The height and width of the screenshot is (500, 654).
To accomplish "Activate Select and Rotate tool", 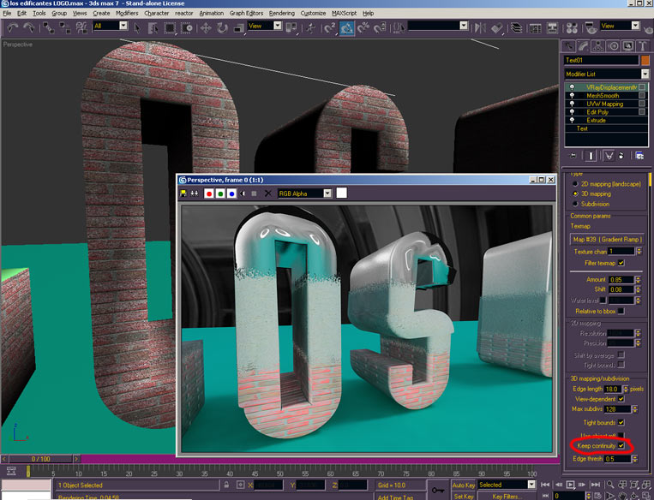I will pyautogui.click(x=222, y=28).
